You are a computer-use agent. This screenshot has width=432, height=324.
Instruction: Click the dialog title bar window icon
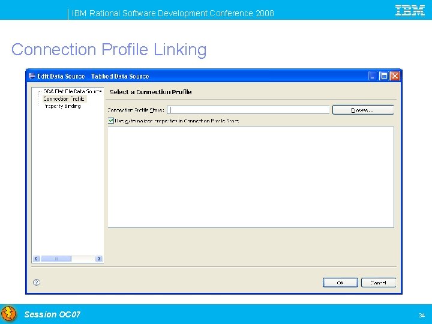[x=32, y=76]
